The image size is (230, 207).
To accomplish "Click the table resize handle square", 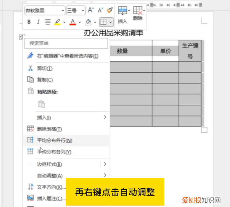I will pyautogui.click(x=204, y=130).
